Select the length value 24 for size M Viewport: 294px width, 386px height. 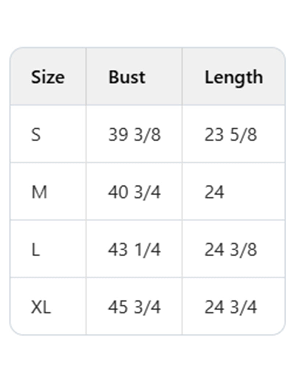[x=214, y=192]
